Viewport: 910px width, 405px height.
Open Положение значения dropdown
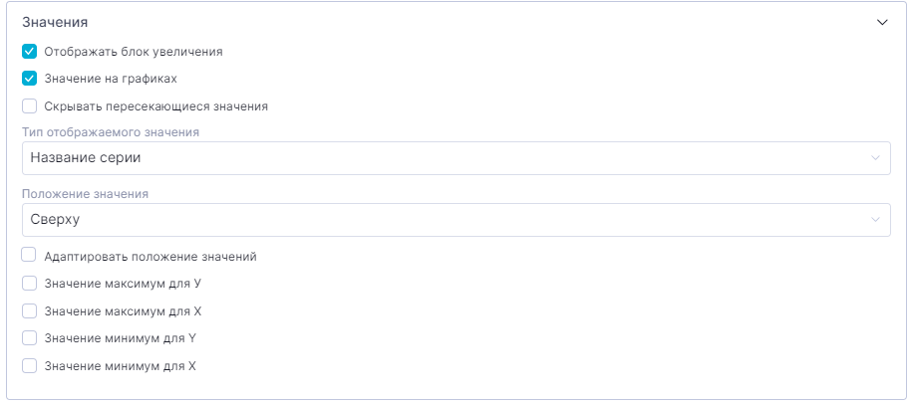(x=455, y=220)
